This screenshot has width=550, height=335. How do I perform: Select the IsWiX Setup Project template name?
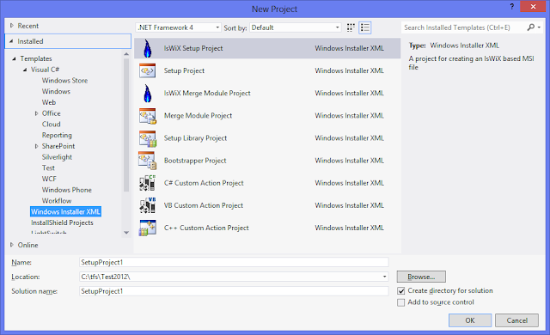pos(193,48)
